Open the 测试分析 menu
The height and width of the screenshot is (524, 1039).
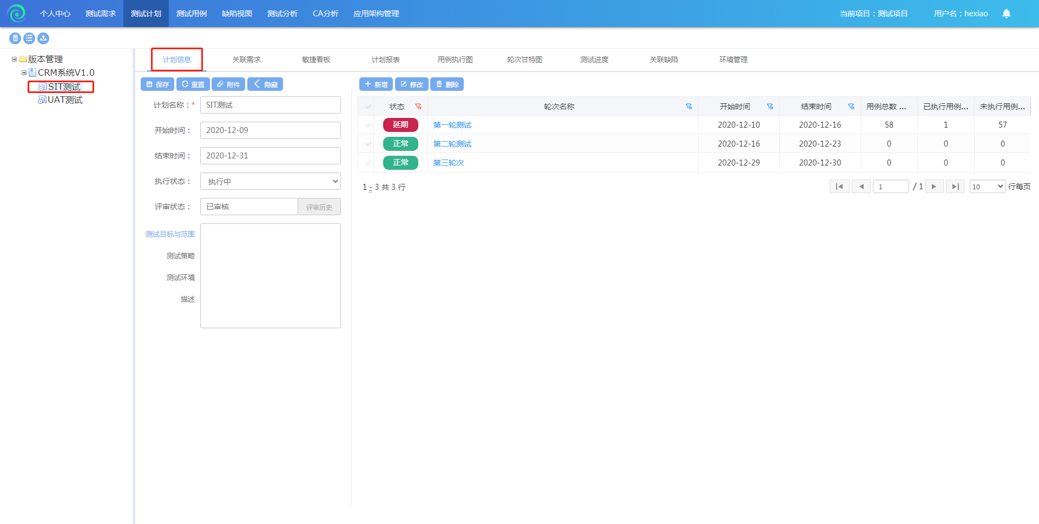(x=282, y=14)
